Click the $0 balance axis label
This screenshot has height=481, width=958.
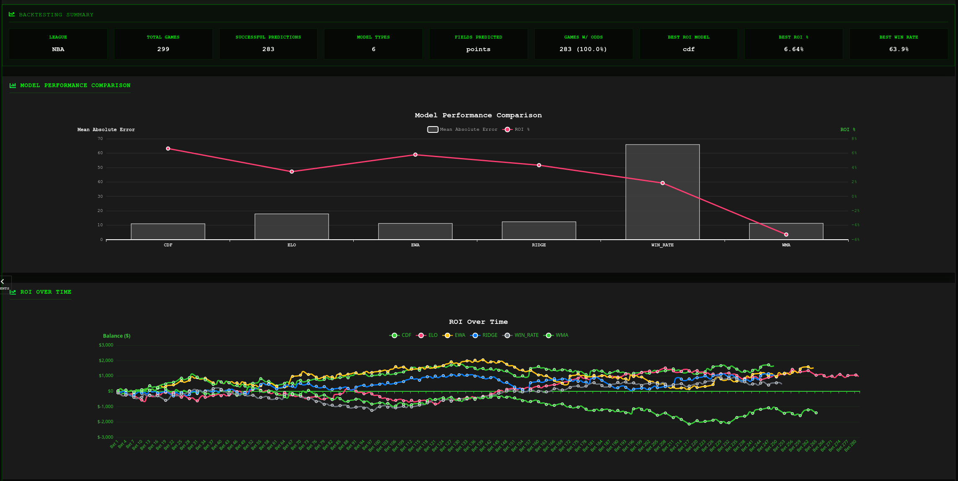[111, 391]
